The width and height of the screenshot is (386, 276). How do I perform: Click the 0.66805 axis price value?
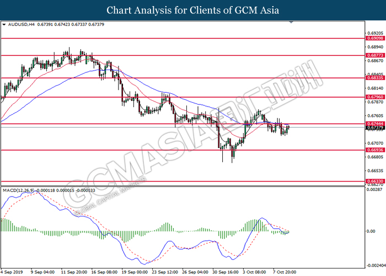tap(375, 157)
